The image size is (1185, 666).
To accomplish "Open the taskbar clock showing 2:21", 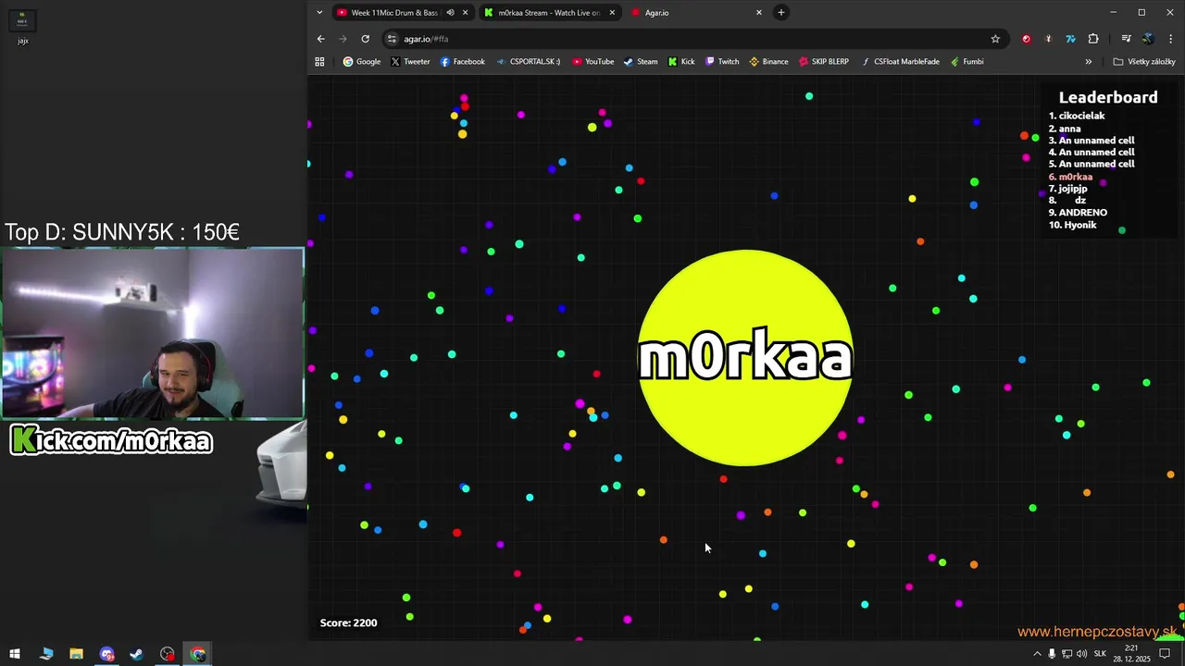I will tap(1131, 654).
